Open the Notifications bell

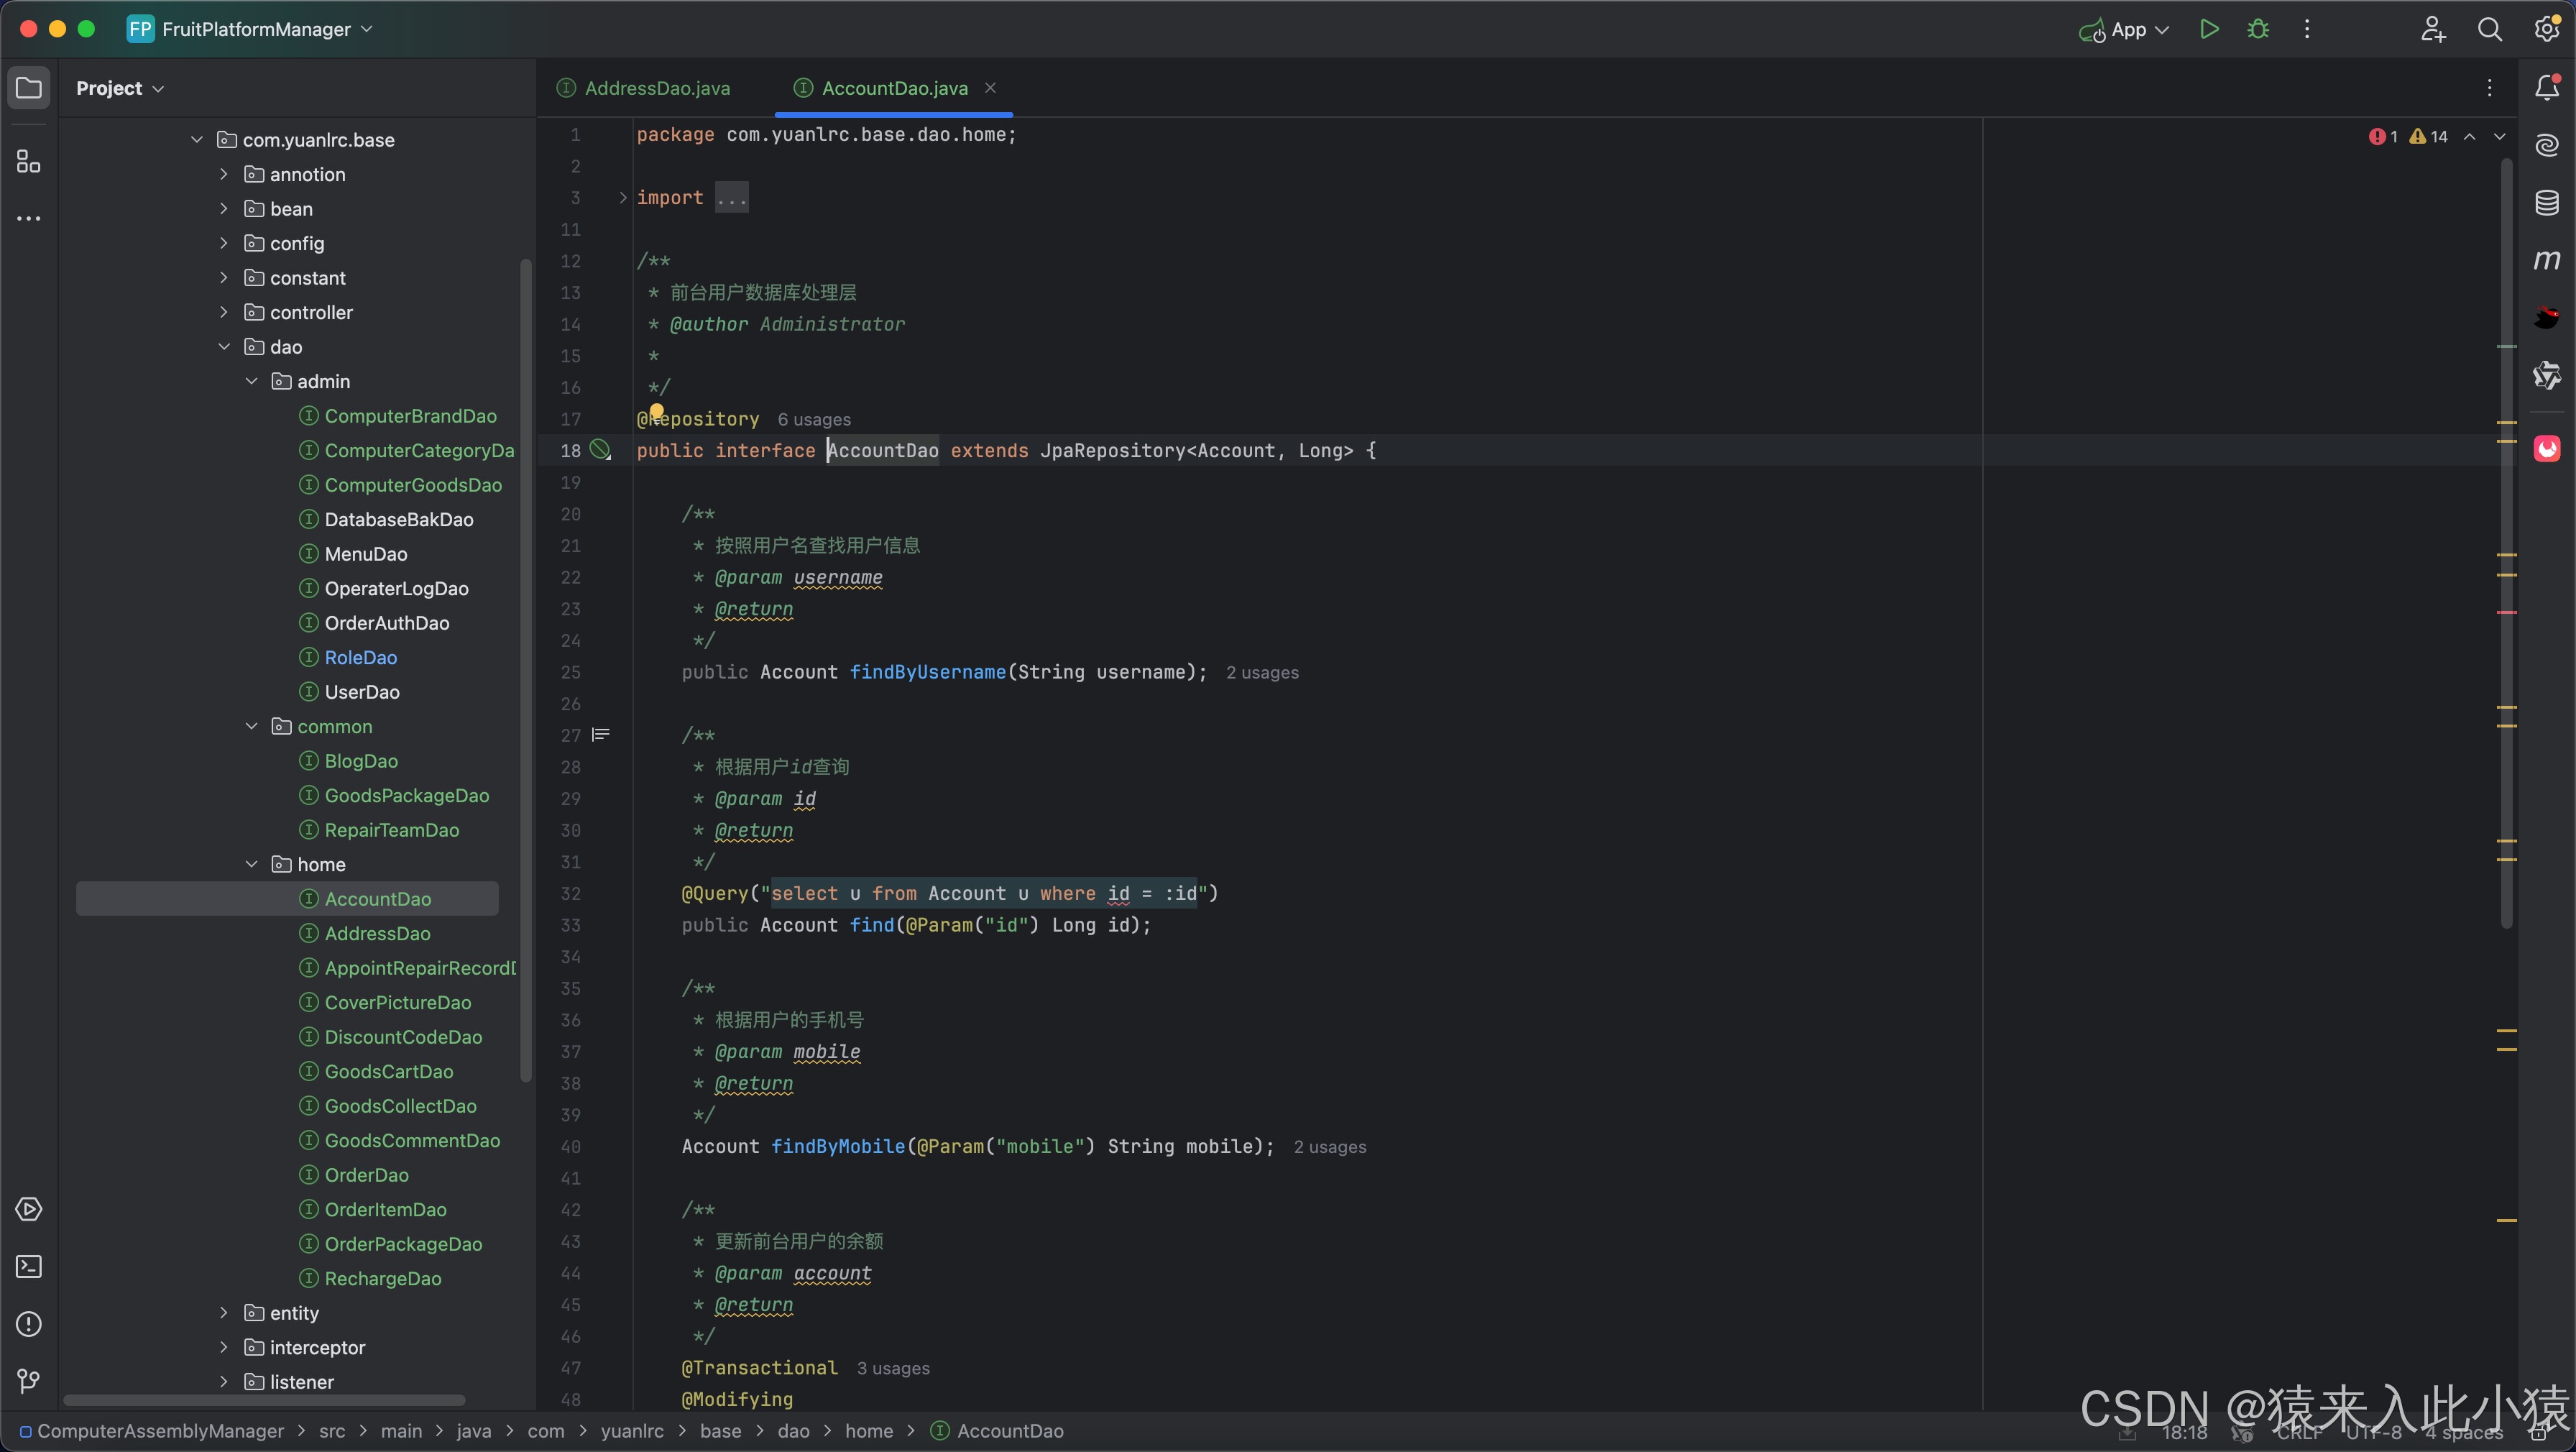tap(2547, 88)
